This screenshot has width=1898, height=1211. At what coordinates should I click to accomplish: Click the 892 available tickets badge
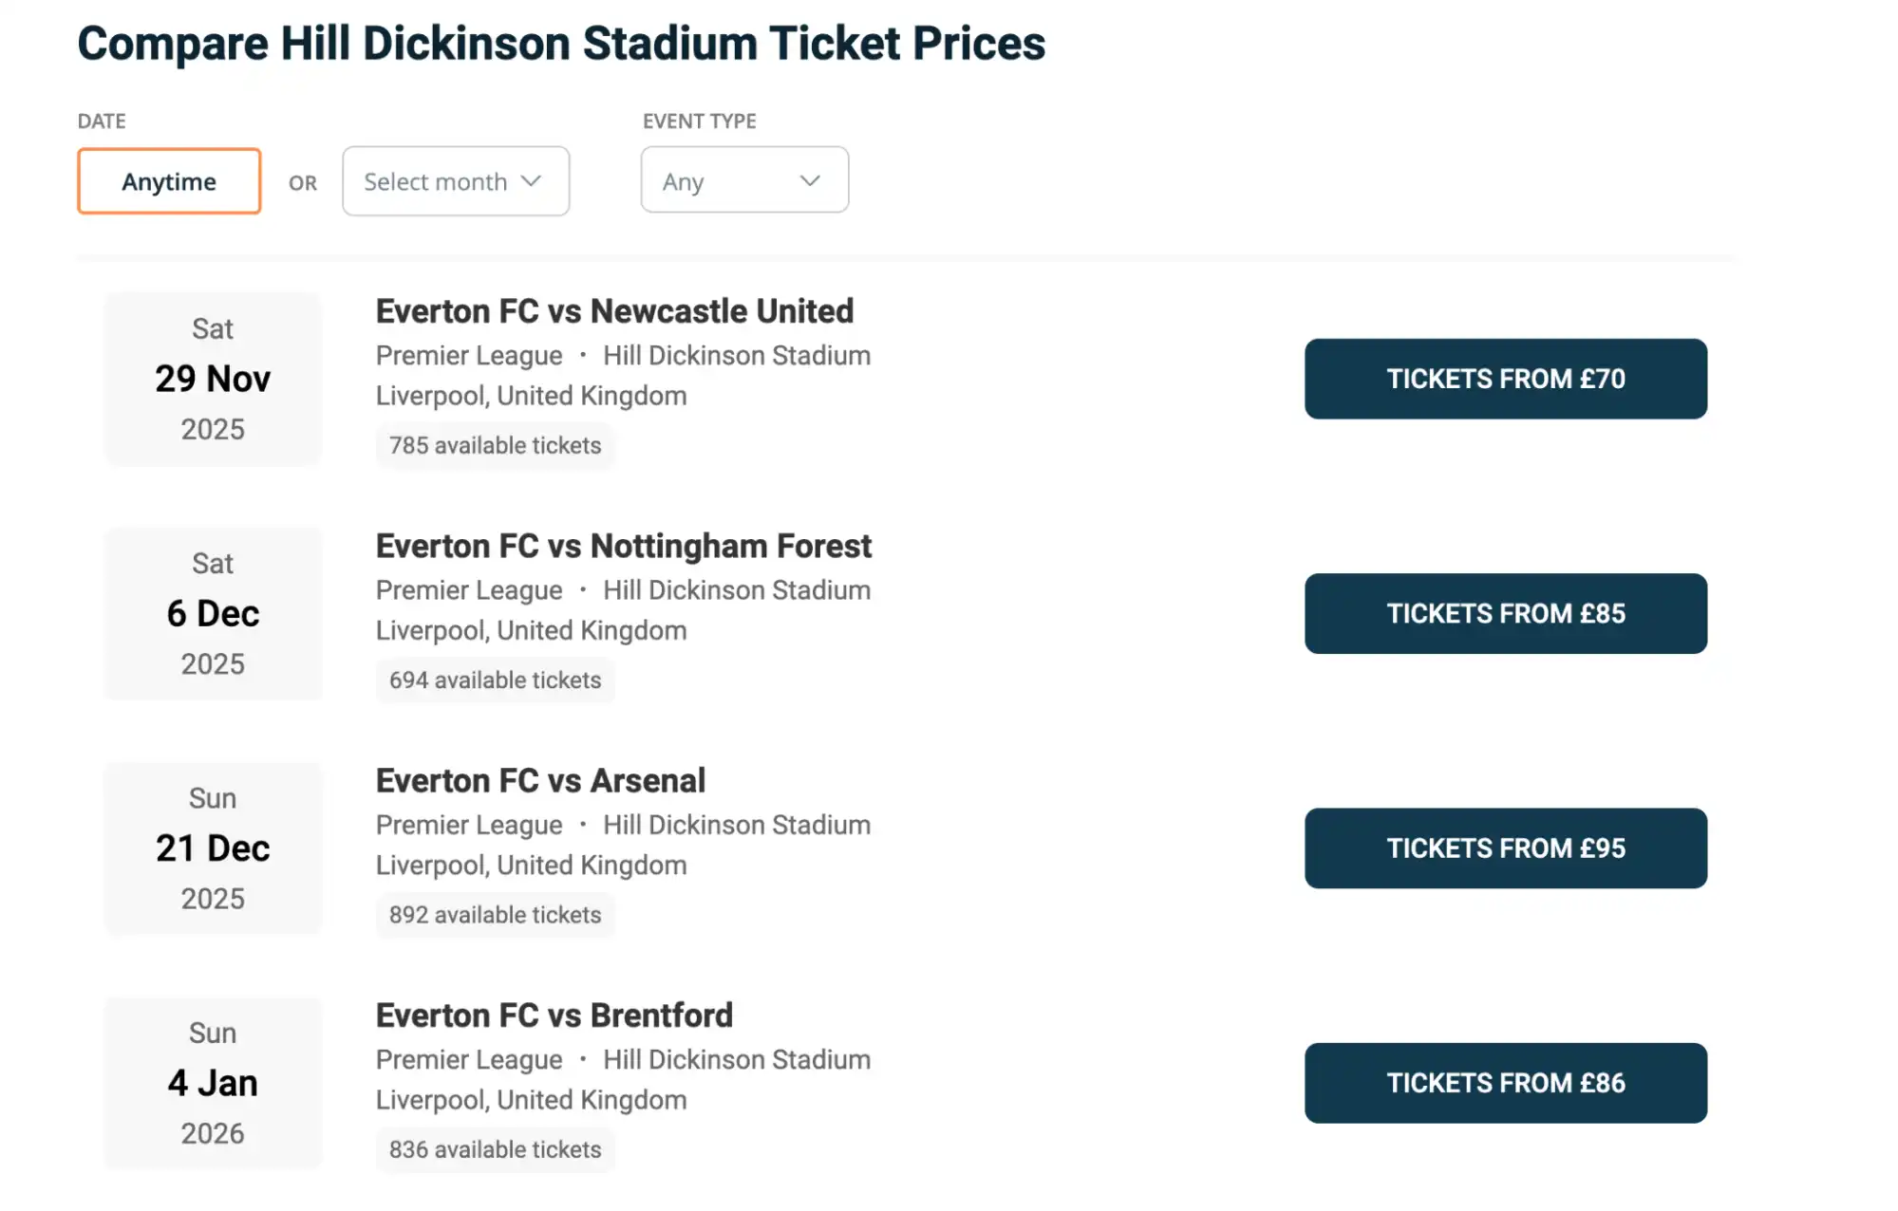494,914
